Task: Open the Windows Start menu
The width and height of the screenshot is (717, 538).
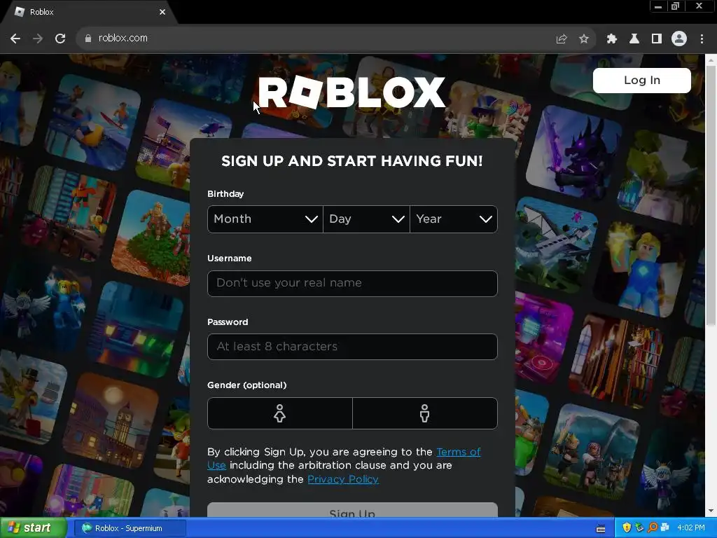Action: click(33, 528)
